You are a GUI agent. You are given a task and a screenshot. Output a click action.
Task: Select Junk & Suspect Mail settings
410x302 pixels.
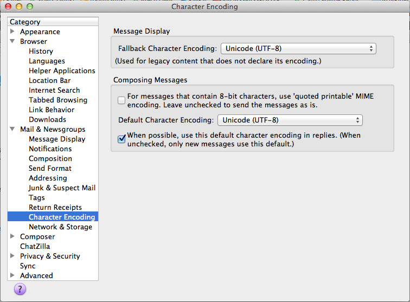pyautogui.click(x=62, y=188)
